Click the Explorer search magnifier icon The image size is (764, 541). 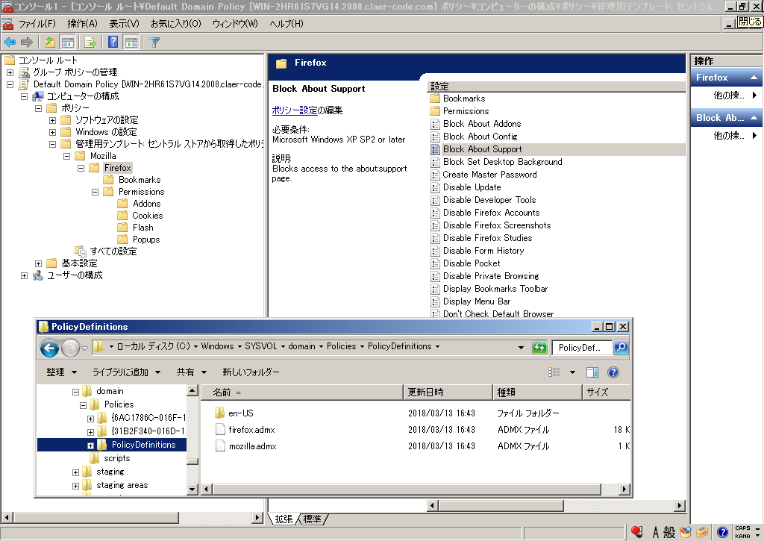(x=621, y=348)
